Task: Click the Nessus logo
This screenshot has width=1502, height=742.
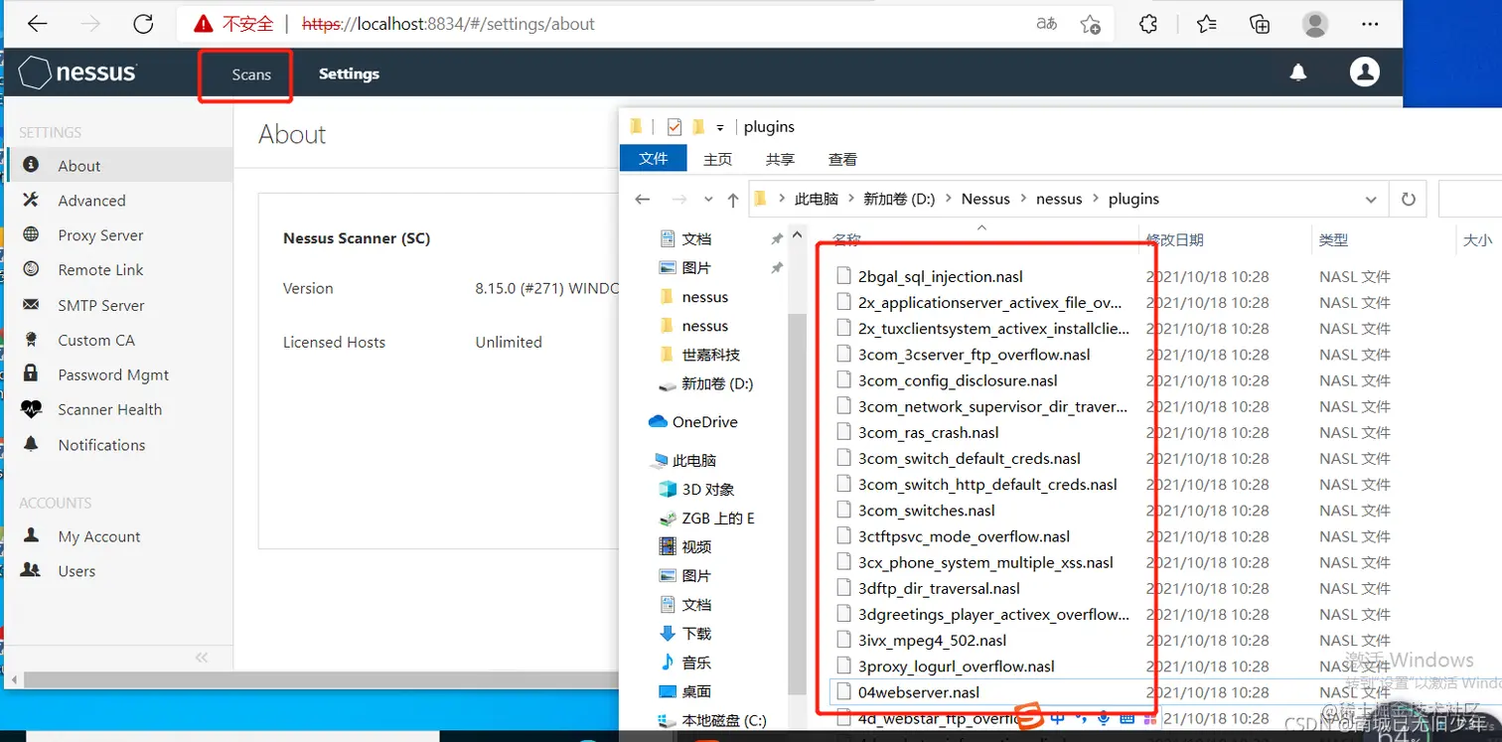Action: [77, 73]
